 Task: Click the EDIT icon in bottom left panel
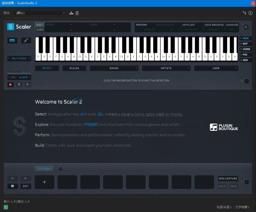pyautogui.click(x=26, y=186)
